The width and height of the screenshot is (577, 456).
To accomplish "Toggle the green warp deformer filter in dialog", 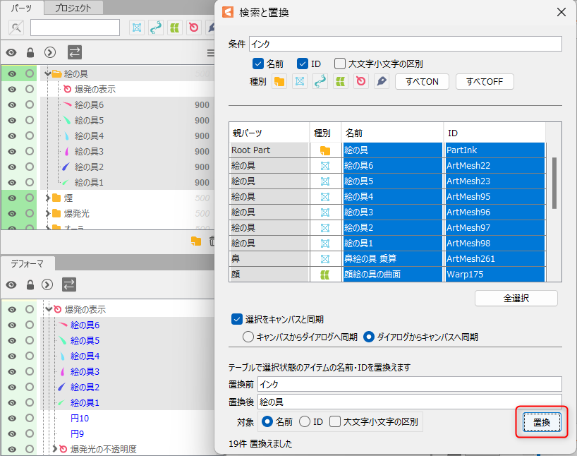I will 340,82.
